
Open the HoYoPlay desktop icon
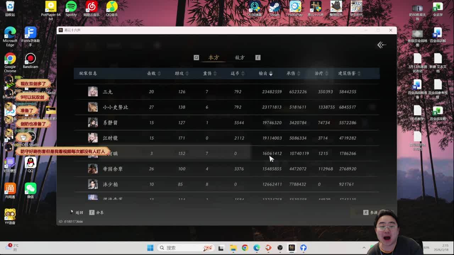tap(295, 8)
